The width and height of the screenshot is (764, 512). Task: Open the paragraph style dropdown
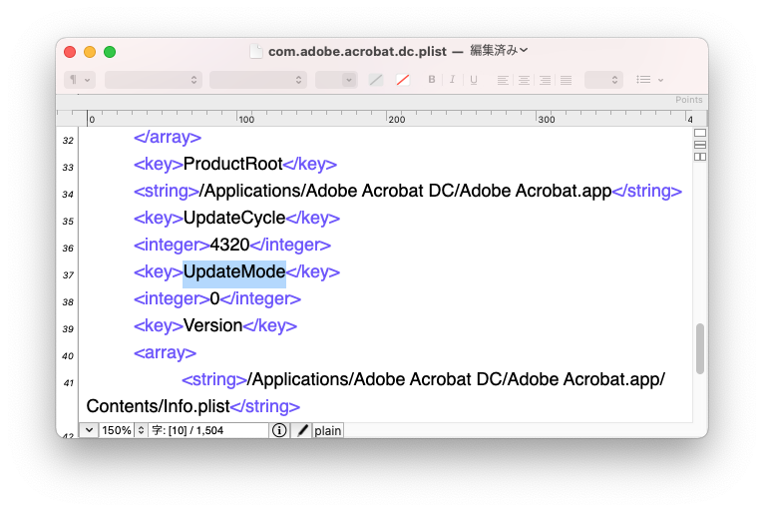pos(79,80)
